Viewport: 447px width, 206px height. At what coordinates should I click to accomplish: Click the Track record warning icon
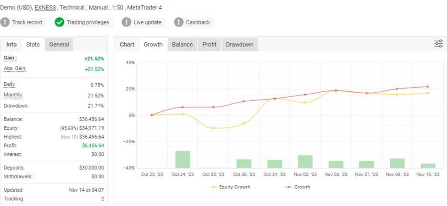[5, 22]
